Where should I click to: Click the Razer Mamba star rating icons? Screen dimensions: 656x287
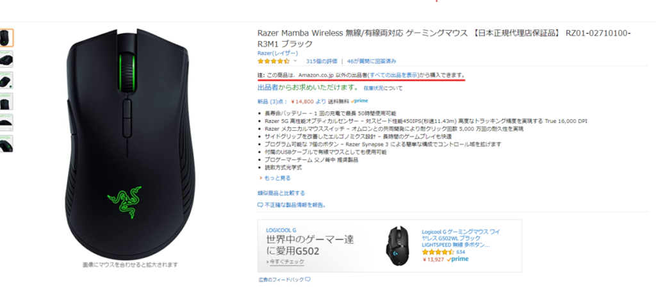pyautogui.click(x=274, y=61)
